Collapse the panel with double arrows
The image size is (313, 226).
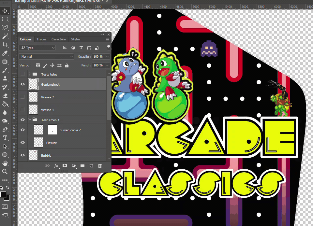click(x=103, y=35)
